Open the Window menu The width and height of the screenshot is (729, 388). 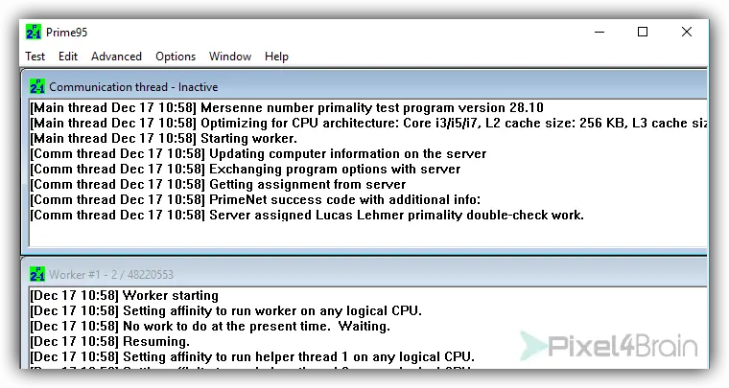(x=230, y=57)
